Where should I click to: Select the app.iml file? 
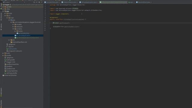11,46
